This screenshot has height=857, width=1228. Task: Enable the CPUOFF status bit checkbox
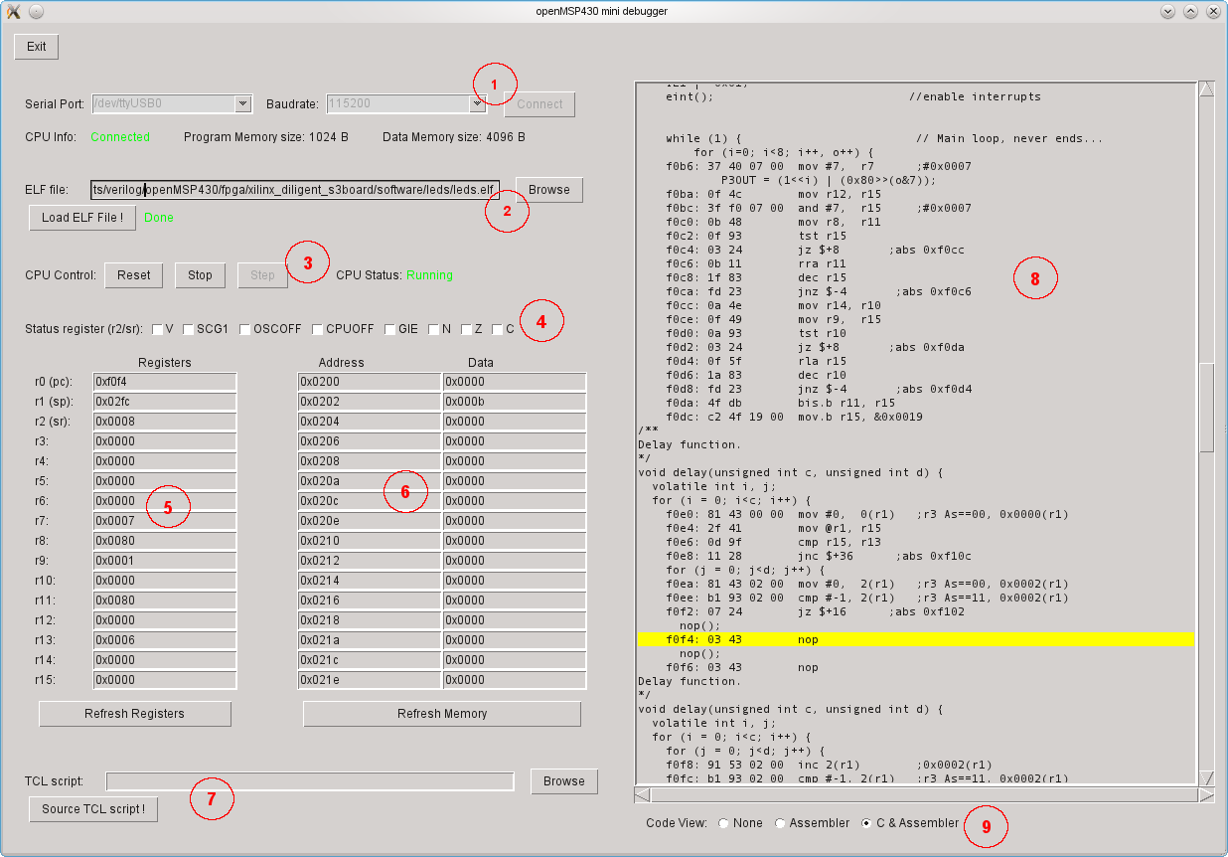pyautogui.click(x=318, y=329)
